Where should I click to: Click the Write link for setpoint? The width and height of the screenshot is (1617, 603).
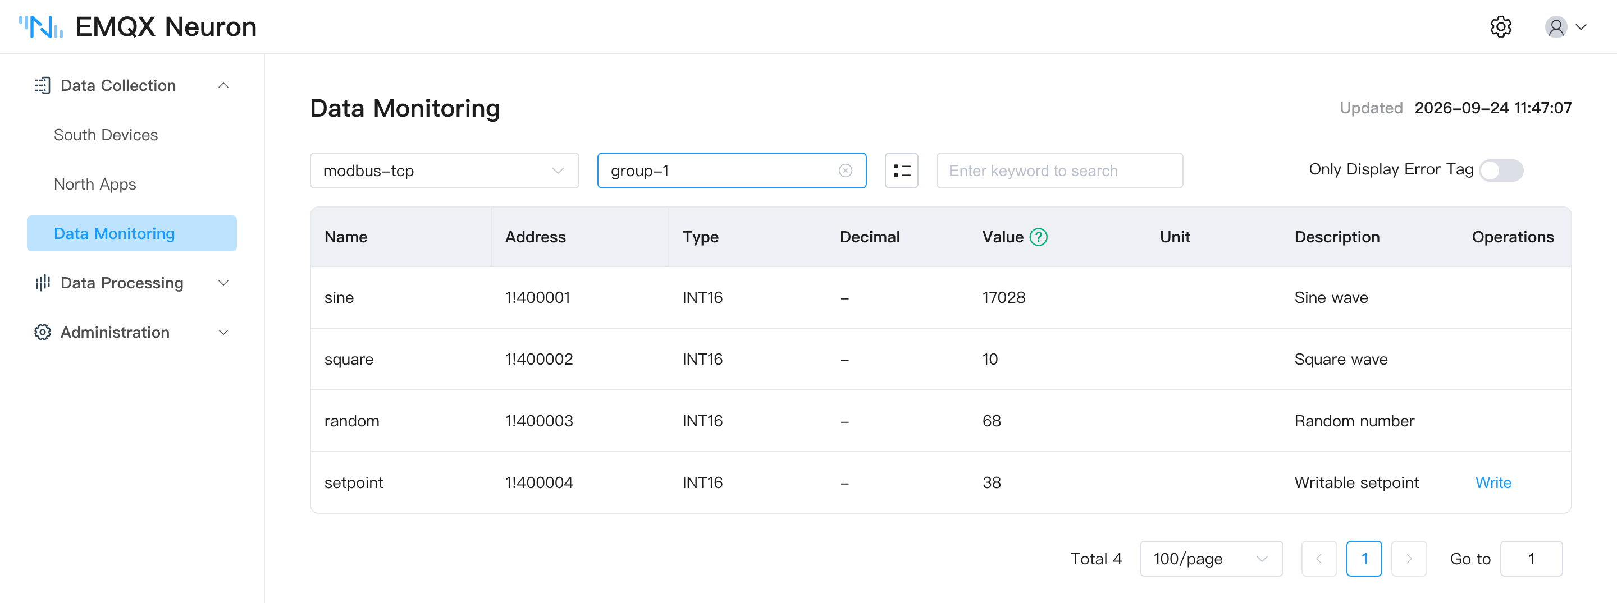click(1493, 482)
